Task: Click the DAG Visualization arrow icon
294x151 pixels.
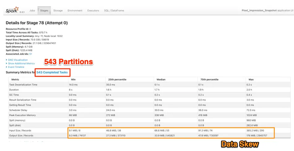Action: click(x=7, y=60)
